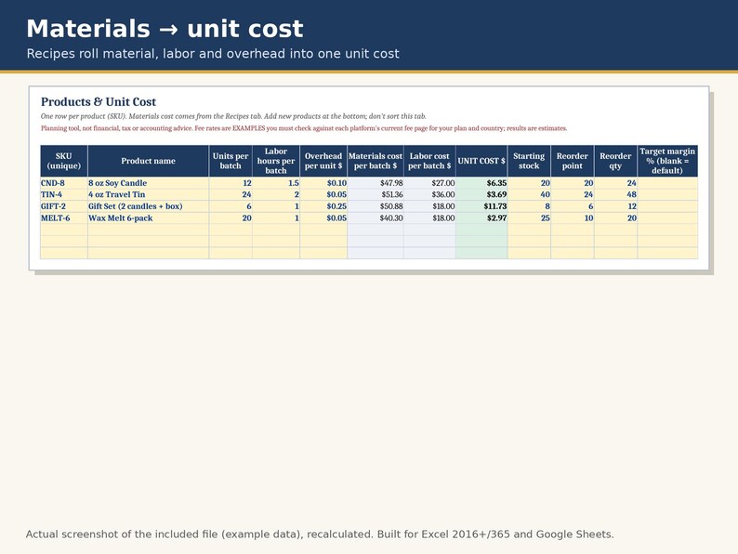Select labor cost $36.00
The width and height of the screenshot is (738, 554).
pos(429,194)
